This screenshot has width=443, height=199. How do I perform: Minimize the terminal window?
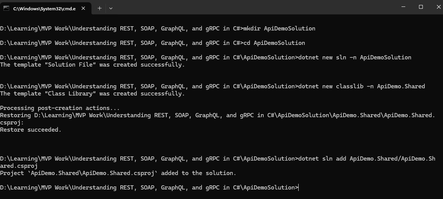[x=403, y=7]
